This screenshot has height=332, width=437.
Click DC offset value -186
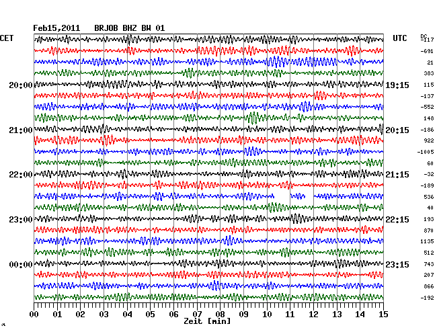[427, 130]
